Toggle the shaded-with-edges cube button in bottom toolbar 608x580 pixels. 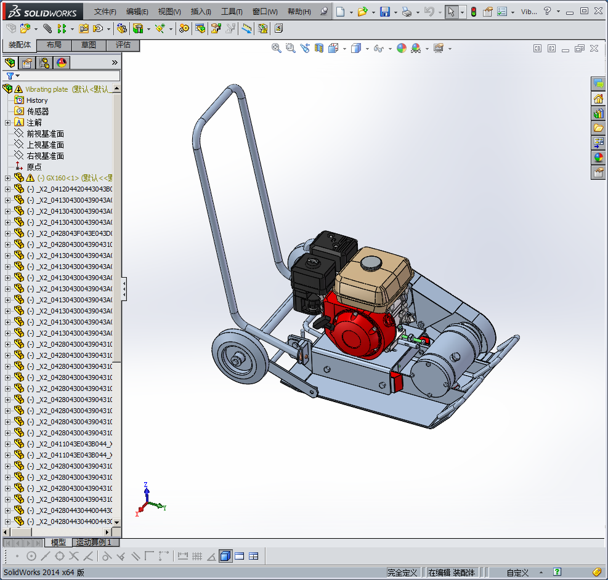coord(225,556)
